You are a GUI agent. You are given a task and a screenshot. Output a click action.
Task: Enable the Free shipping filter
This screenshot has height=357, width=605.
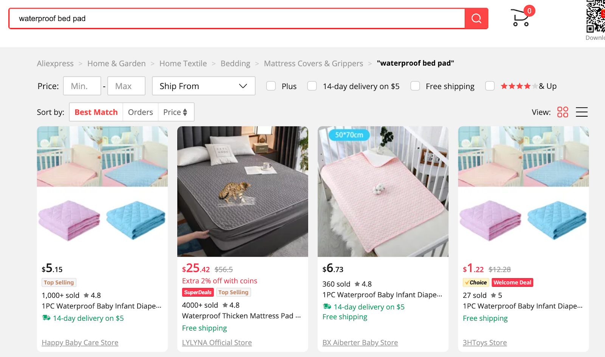(x=415, y=86)
